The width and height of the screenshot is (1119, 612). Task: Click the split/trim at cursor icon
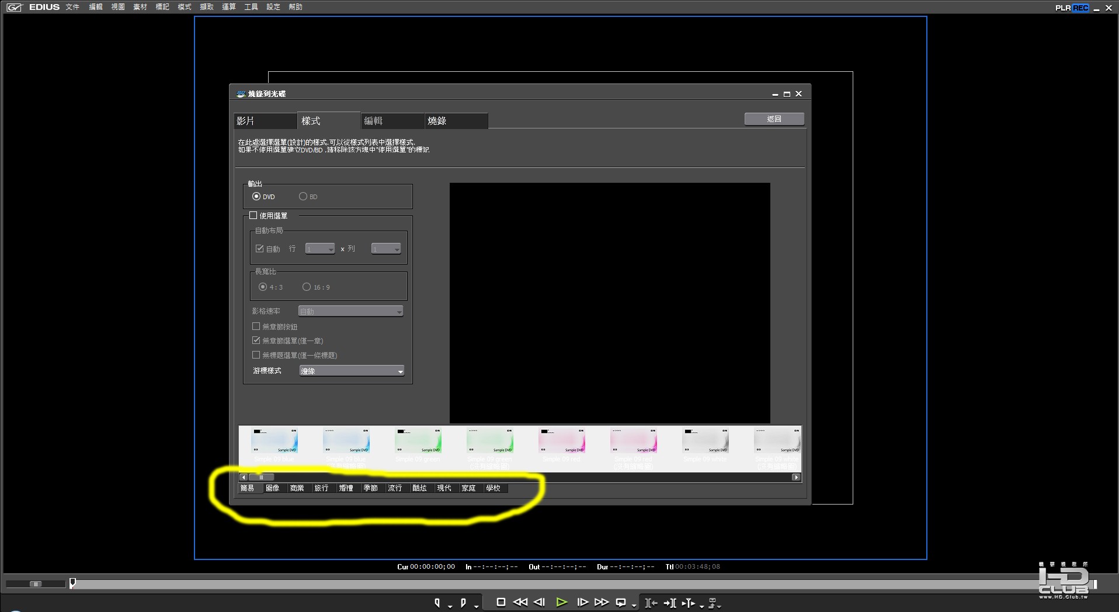point(689,603)
